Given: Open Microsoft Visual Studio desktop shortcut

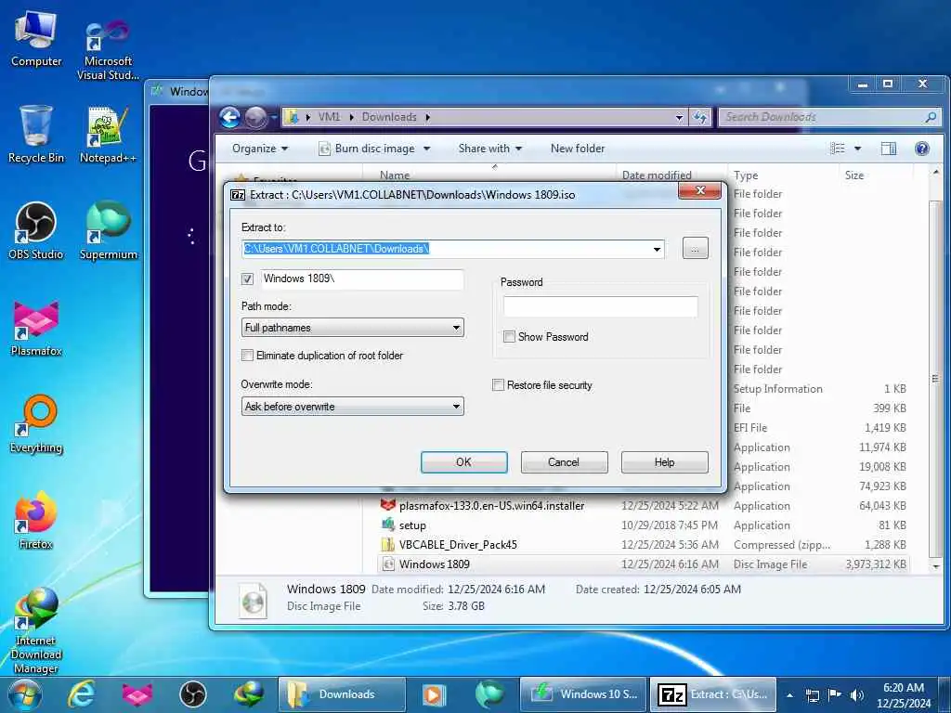Looking at the screenshot, I should coord(108,48).
